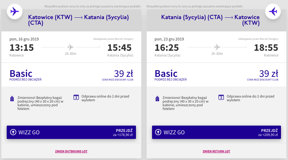
Task: Click the up-arrow icon on WIZZ GO +178,90 zł
Action: pyautogui.click(x=13, y=132)
